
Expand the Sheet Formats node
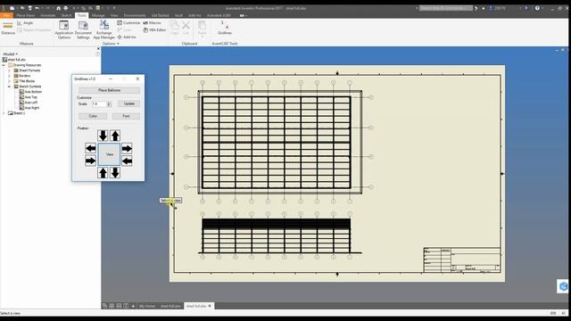point(10,70)
